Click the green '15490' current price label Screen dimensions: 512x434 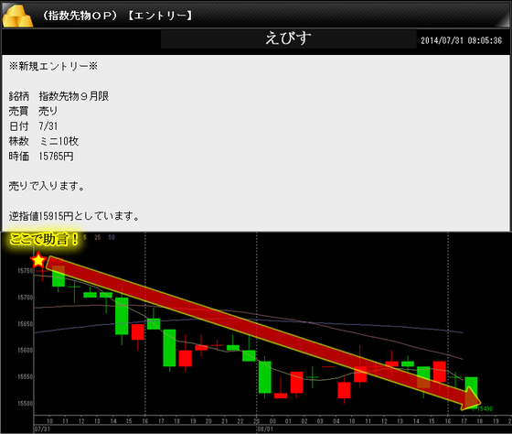pos(485,408)
